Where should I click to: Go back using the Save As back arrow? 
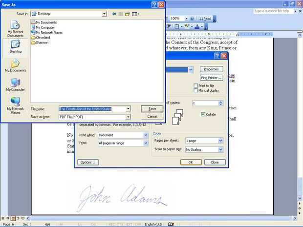[114, 14]
